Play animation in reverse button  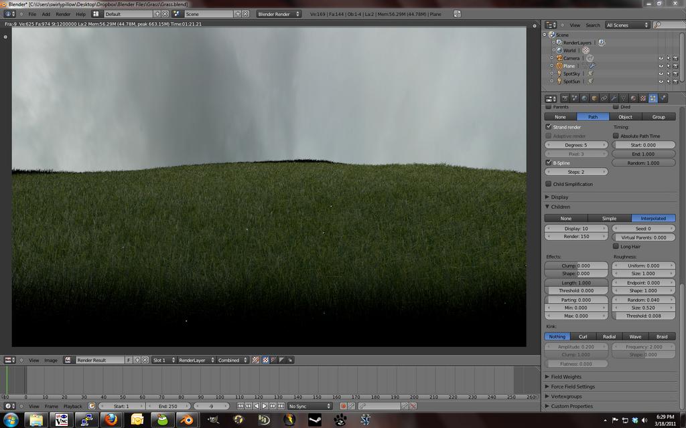point(257,406)
